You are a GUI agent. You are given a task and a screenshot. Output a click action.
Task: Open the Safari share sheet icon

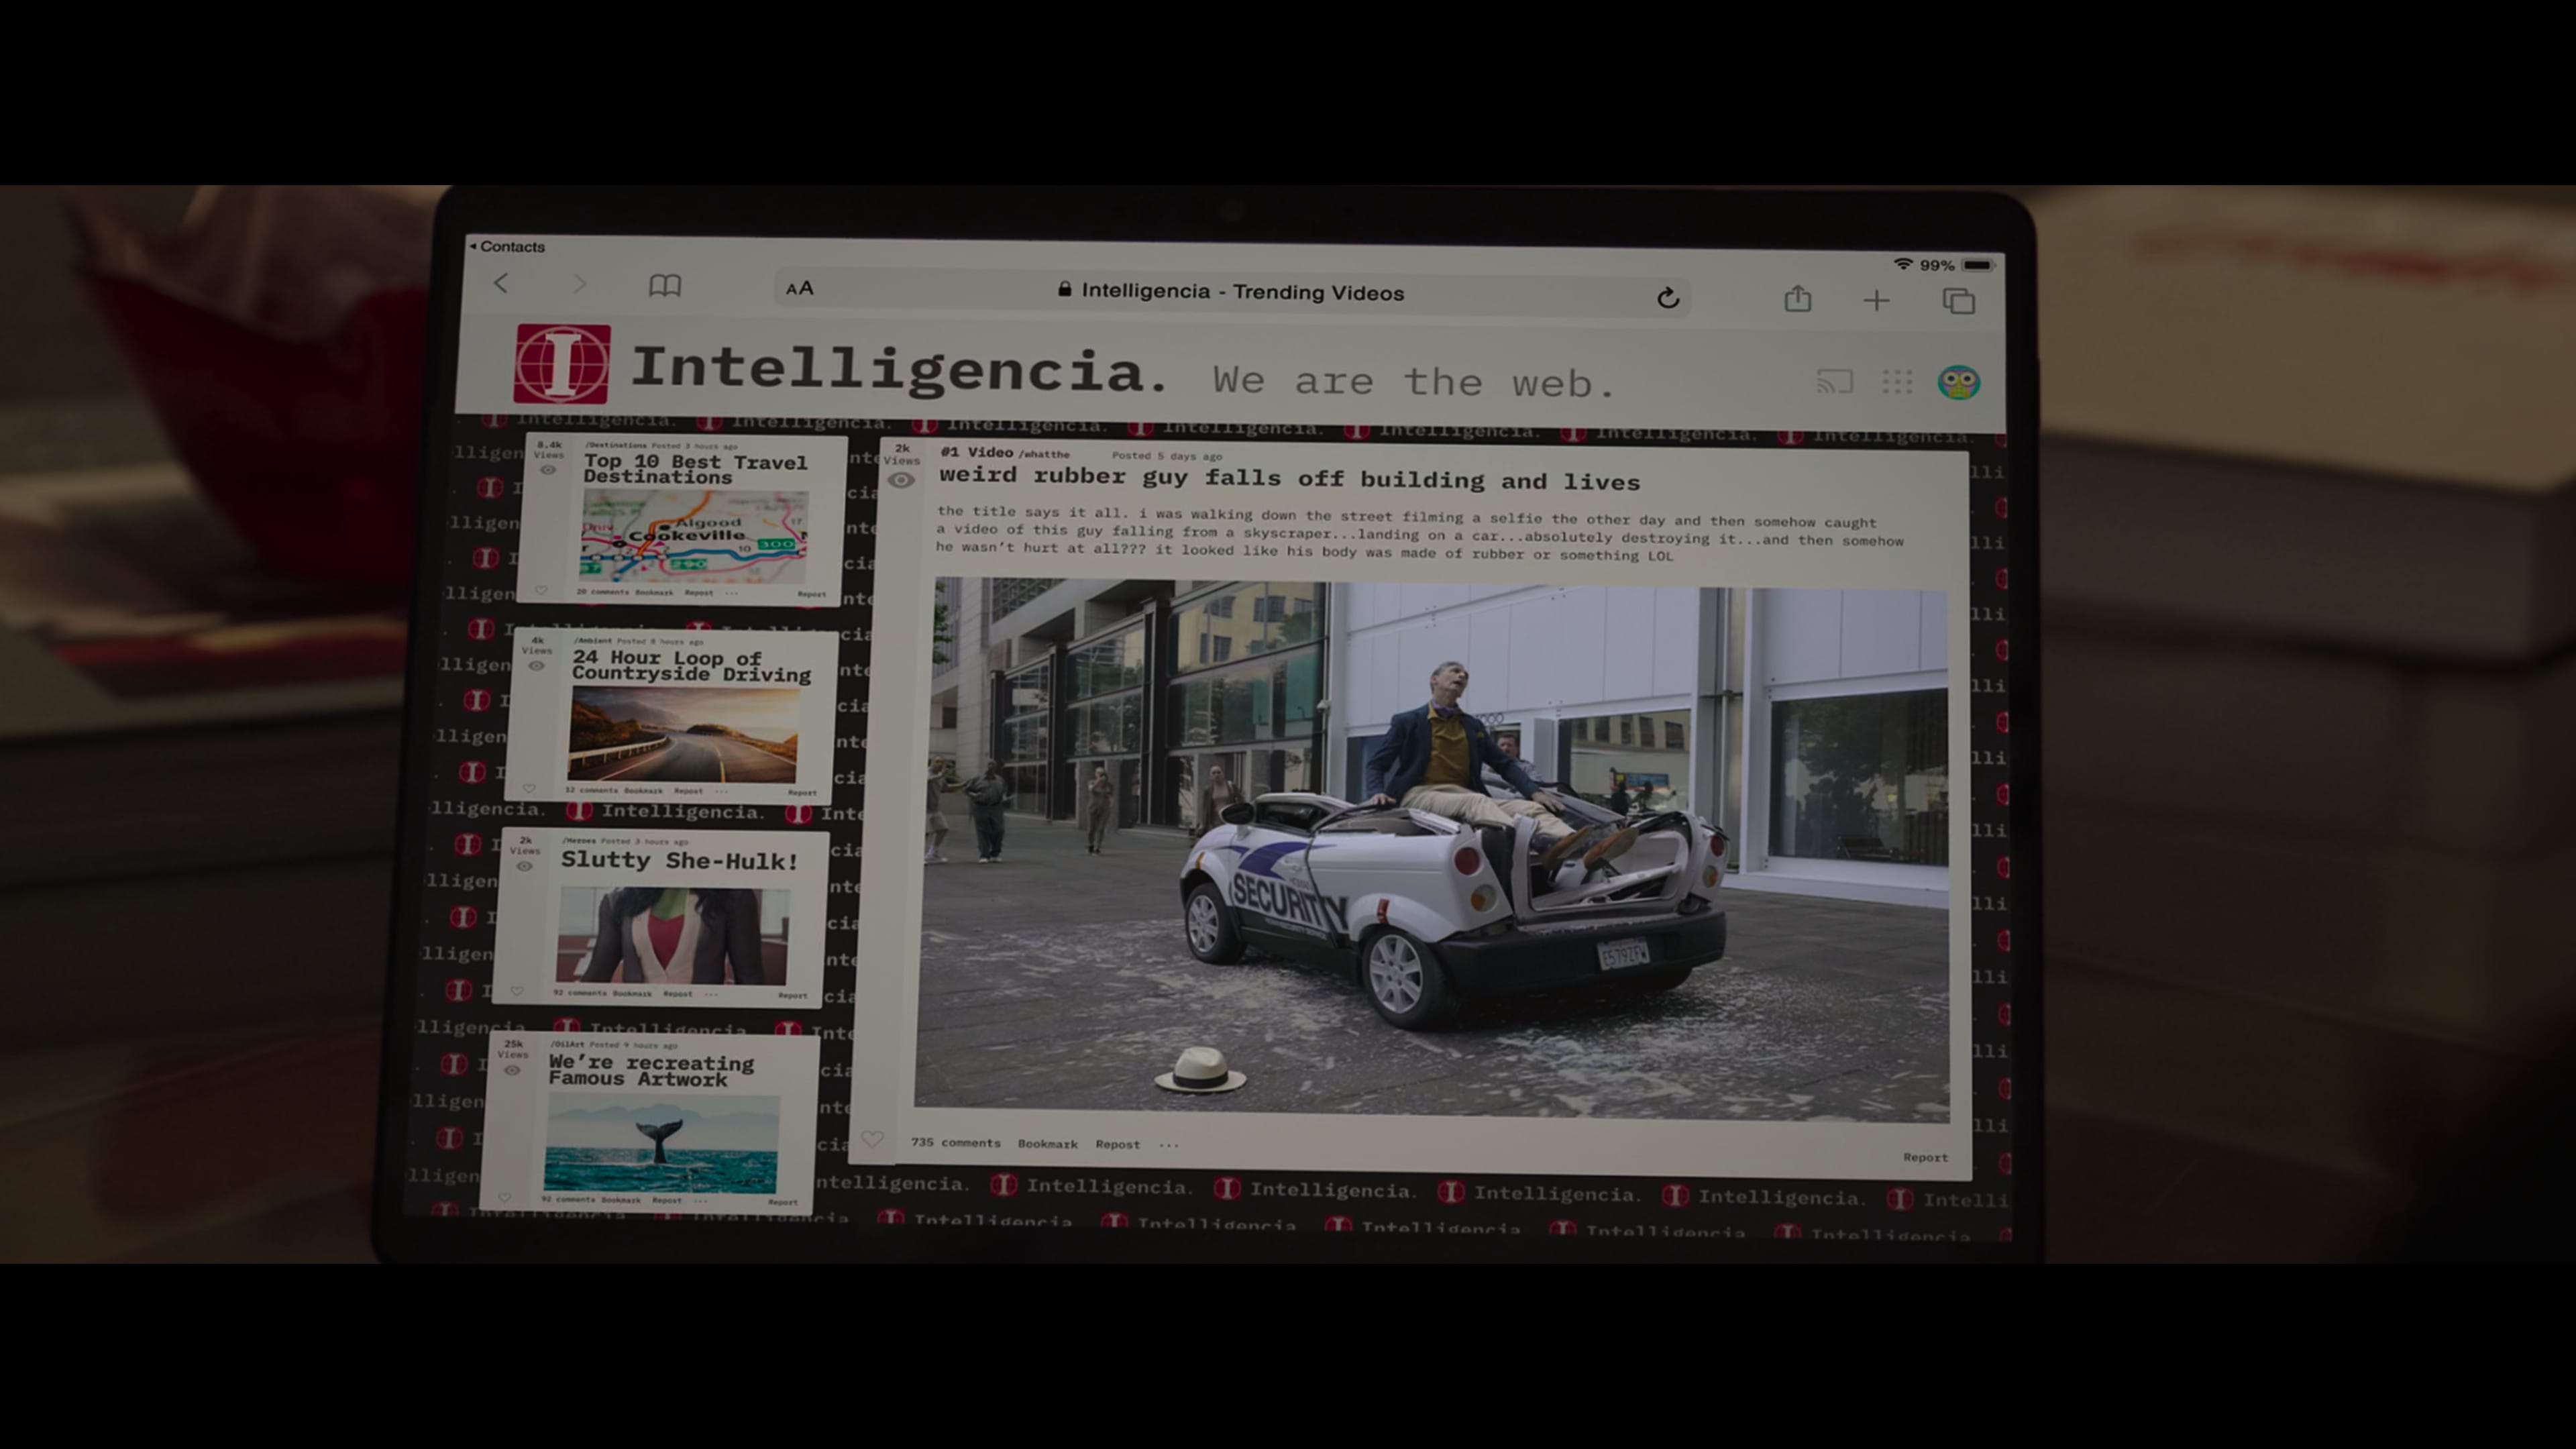tap(1798, 298)
